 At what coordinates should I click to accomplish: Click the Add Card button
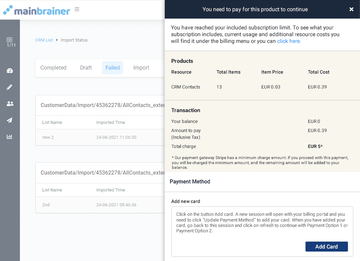tap(326, 246)
